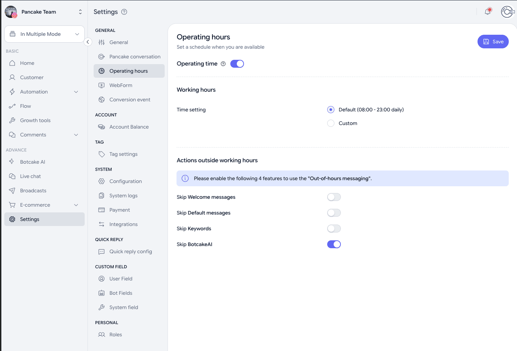The height and width of the screenshot is (351, 517).
Task: Select Default (08:00 - 23:00 daily) radio
Action: coord(331,110)
